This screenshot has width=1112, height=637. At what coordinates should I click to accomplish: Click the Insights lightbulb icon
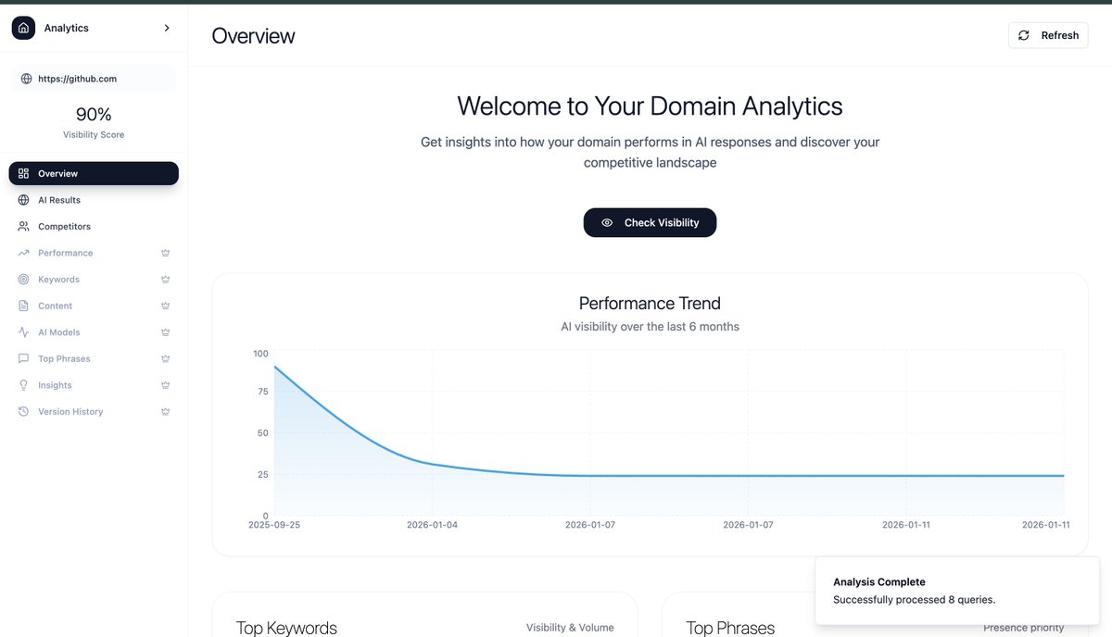point(22,384)
